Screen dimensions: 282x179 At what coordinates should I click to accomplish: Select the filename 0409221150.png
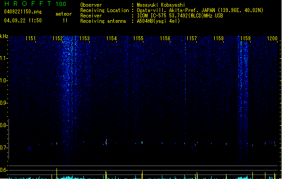(x=23, y=12)
